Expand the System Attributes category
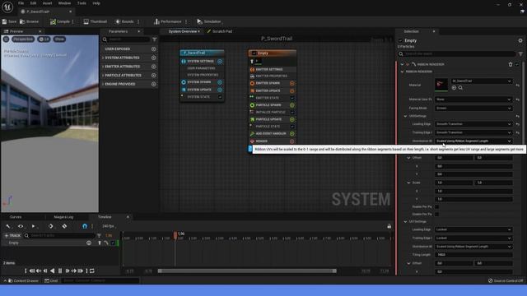The width and height of the screenshot is (527, 296). coord(103,58)
